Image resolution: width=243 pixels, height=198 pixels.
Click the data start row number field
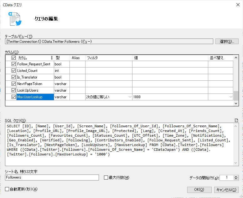tap(227, 178)
